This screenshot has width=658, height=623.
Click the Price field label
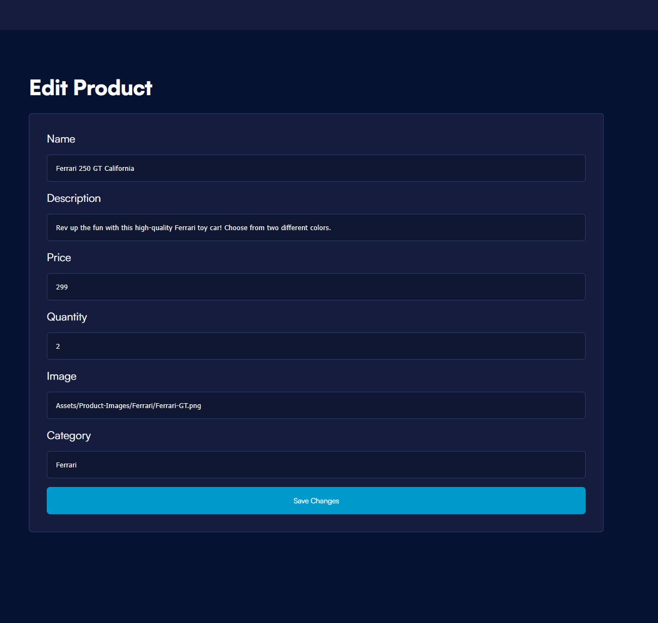click(x=59, y=257)
